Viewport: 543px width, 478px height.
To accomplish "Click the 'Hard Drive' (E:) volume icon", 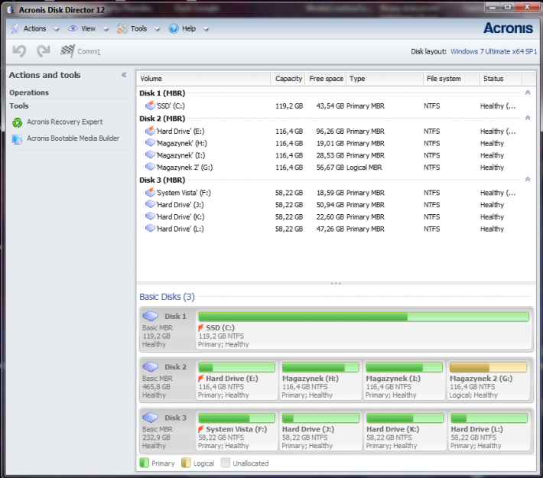I will (150, 131).
